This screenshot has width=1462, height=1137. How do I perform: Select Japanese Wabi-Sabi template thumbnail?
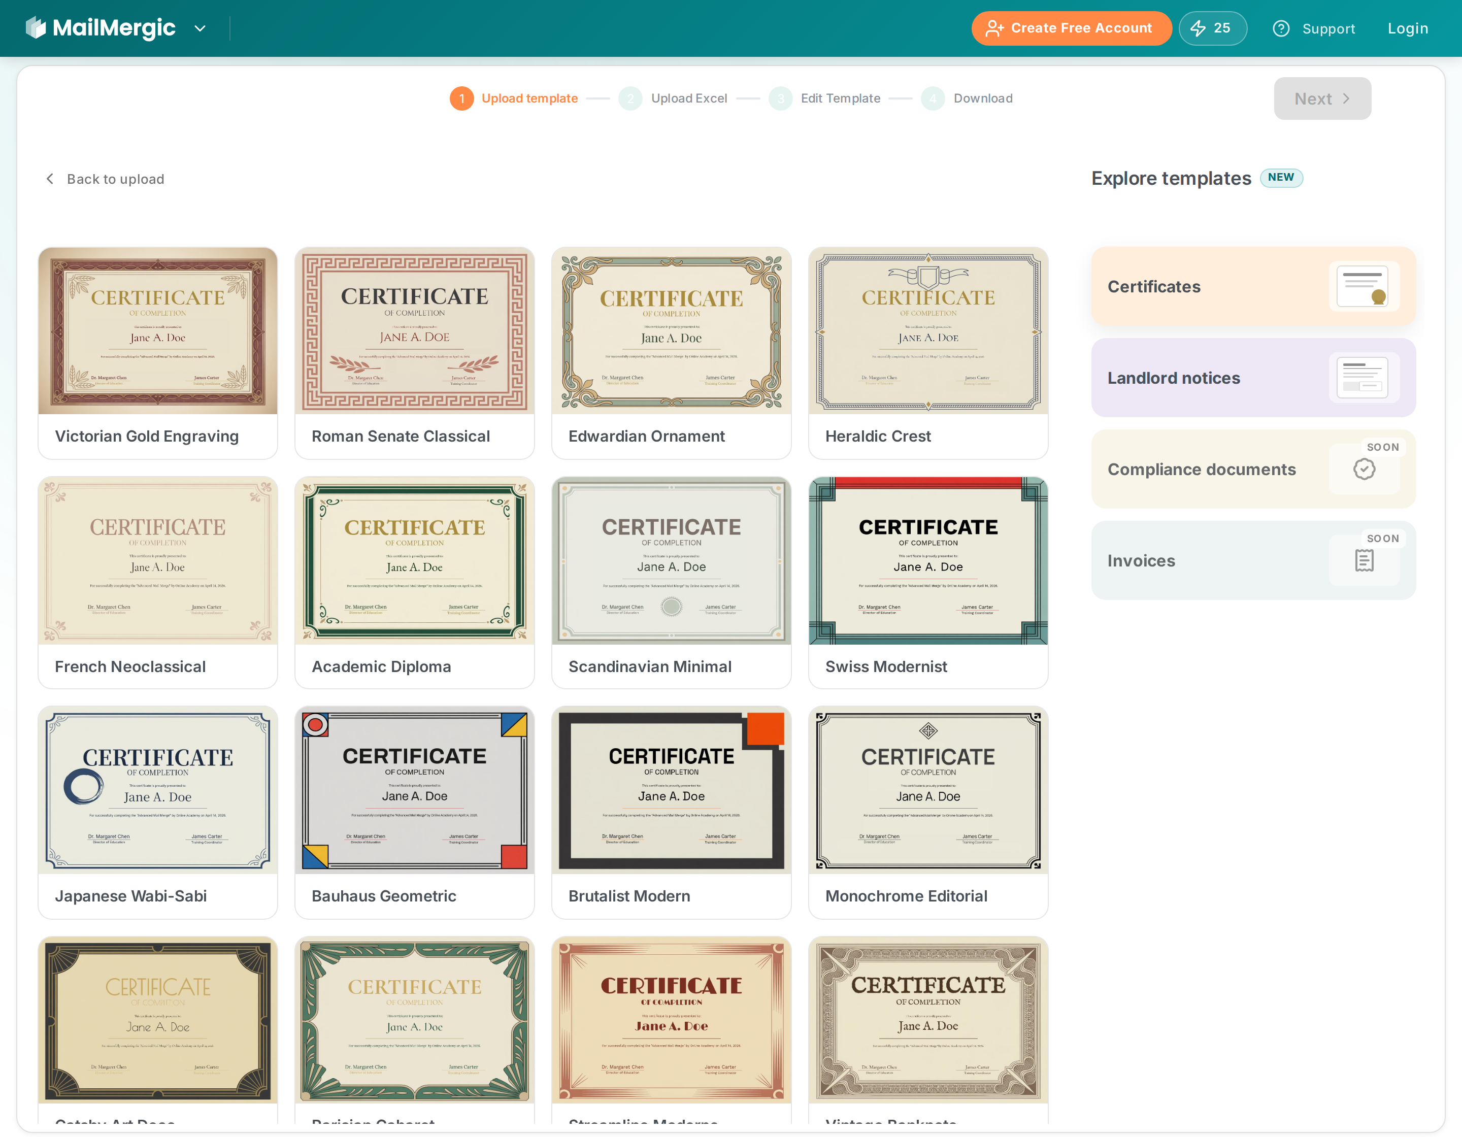pos(158,790)
